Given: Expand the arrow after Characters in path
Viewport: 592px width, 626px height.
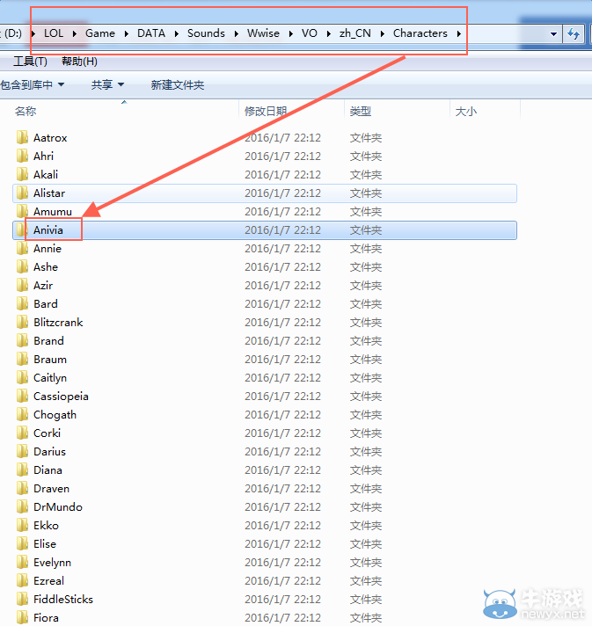Looking at the screenshot, I should tap(459, 33).
